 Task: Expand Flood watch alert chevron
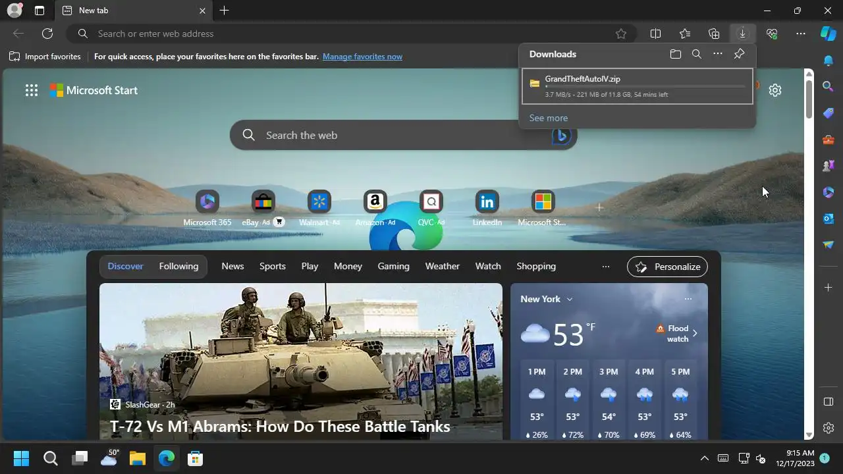pyautogui.click(x=695, y=333)
